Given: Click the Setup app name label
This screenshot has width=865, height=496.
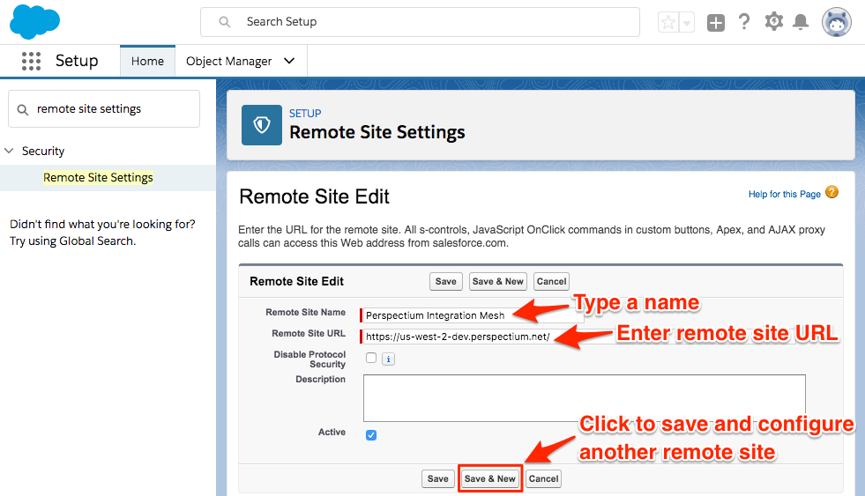Looking at the screenshot, I should pyautogui.click(x=77, y=61).
